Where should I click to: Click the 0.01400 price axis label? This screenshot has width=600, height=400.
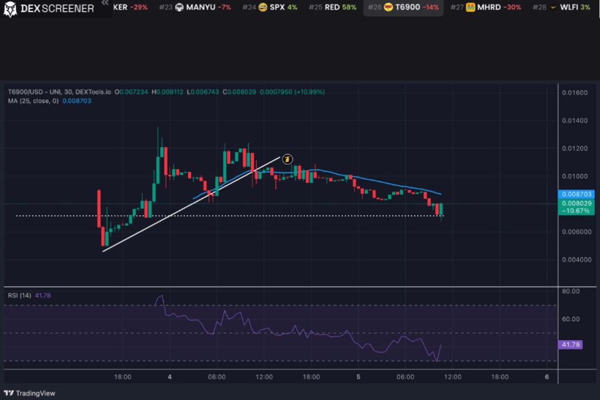574,121
